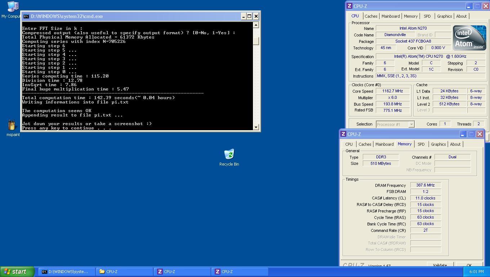Click the 193.8 MHz bus speed value
490x277 pixels.
point(392,104)
